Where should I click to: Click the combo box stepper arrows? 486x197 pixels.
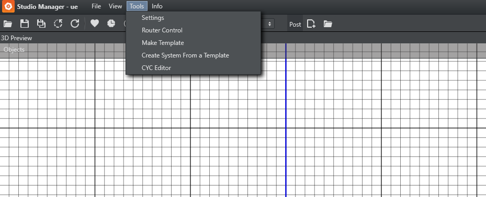[x=269, y=24]
